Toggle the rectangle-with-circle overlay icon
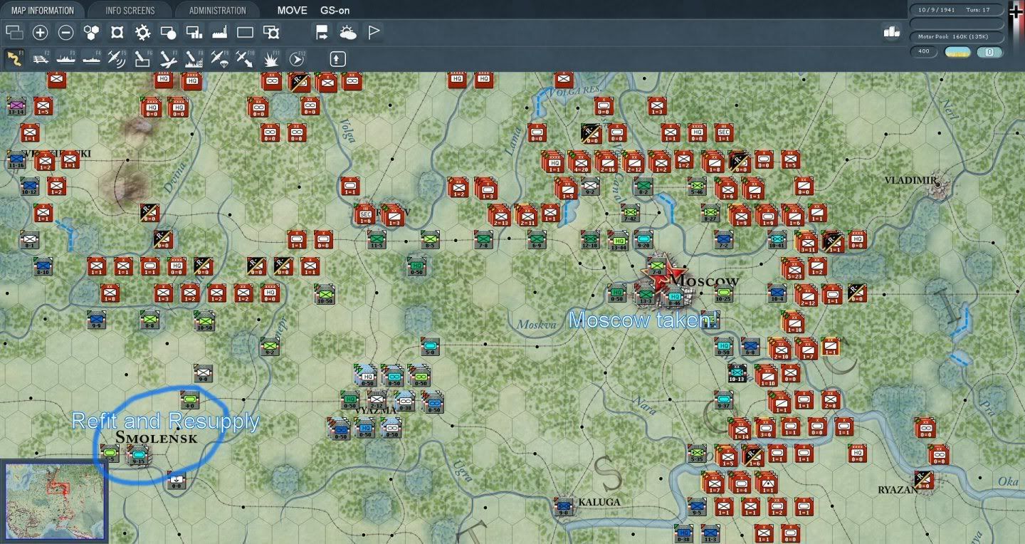 168,32
